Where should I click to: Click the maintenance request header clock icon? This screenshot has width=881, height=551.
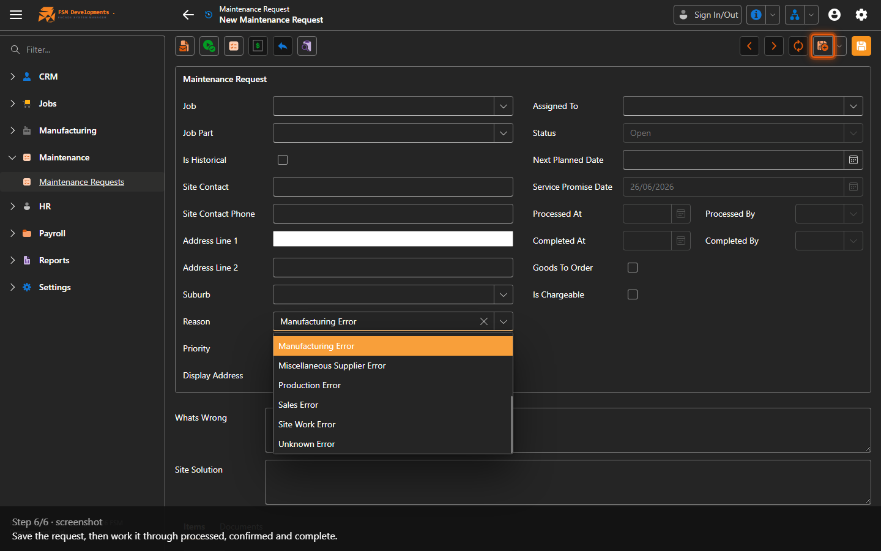point(209,15)
